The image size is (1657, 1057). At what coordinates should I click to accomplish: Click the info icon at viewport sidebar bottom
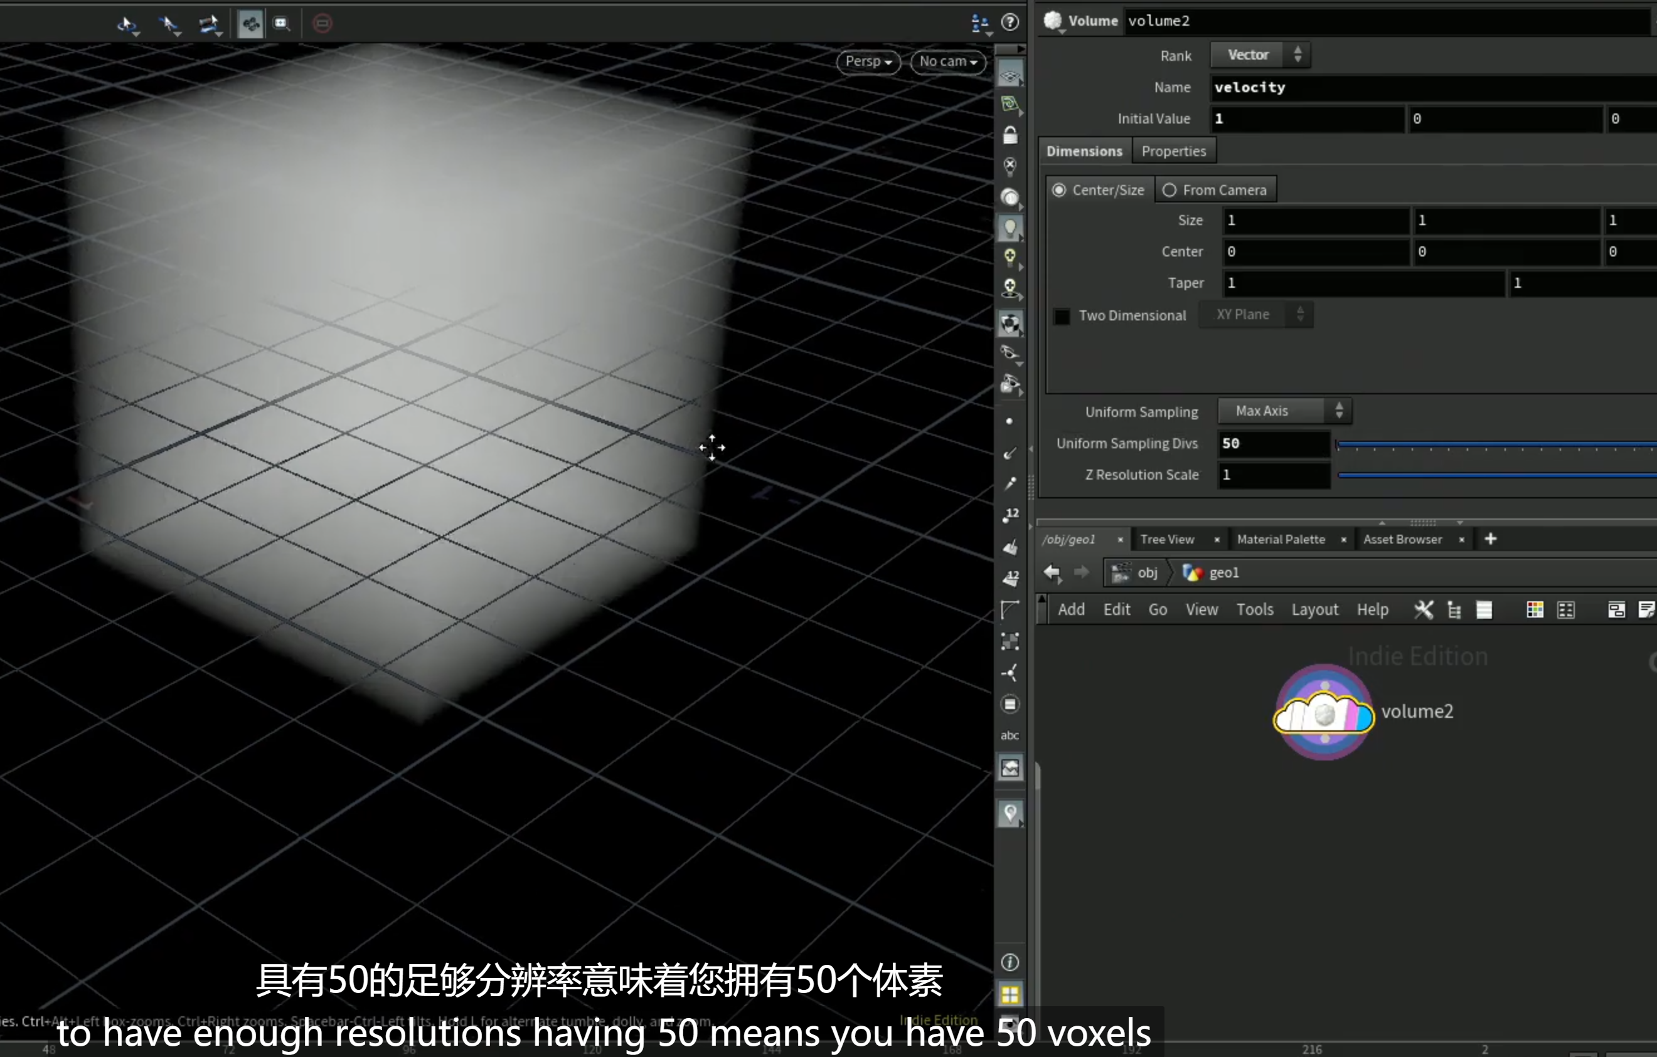tap(1010, 962)
